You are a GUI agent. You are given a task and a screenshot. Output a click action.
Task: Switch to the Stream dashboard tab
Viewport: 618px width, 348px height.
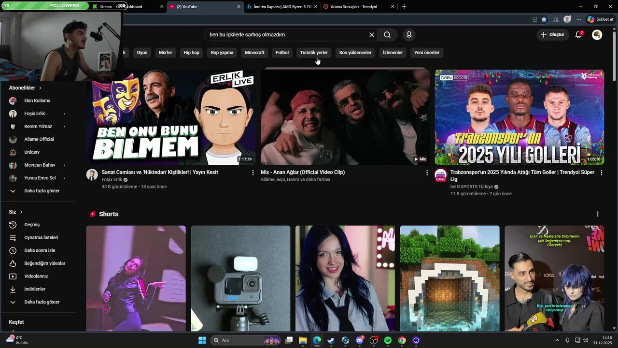(126, 7)
